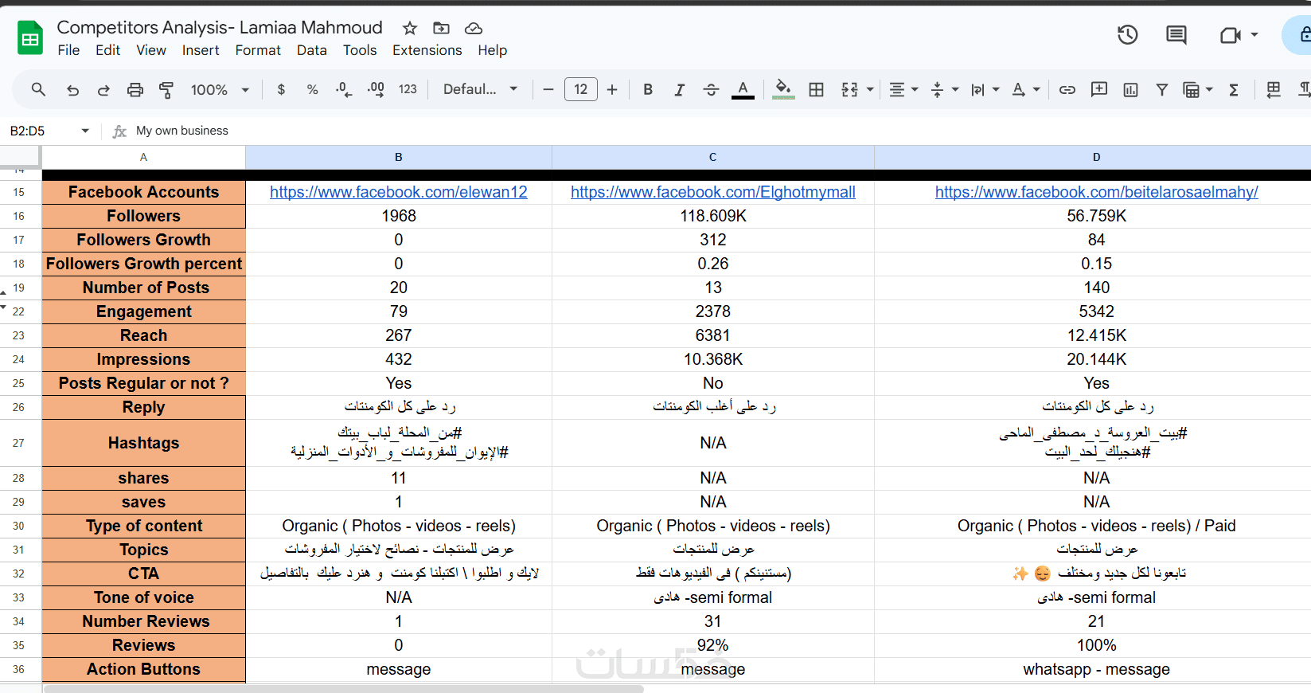The width and height of the screenshot is (1311, 693).
Task: Expand the 100% zoom dropdown
Action: (x=220, y=90)
